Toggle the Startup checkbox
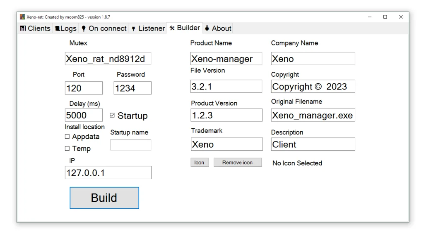This screenshot has height=241, width=424. coord(112,116)
